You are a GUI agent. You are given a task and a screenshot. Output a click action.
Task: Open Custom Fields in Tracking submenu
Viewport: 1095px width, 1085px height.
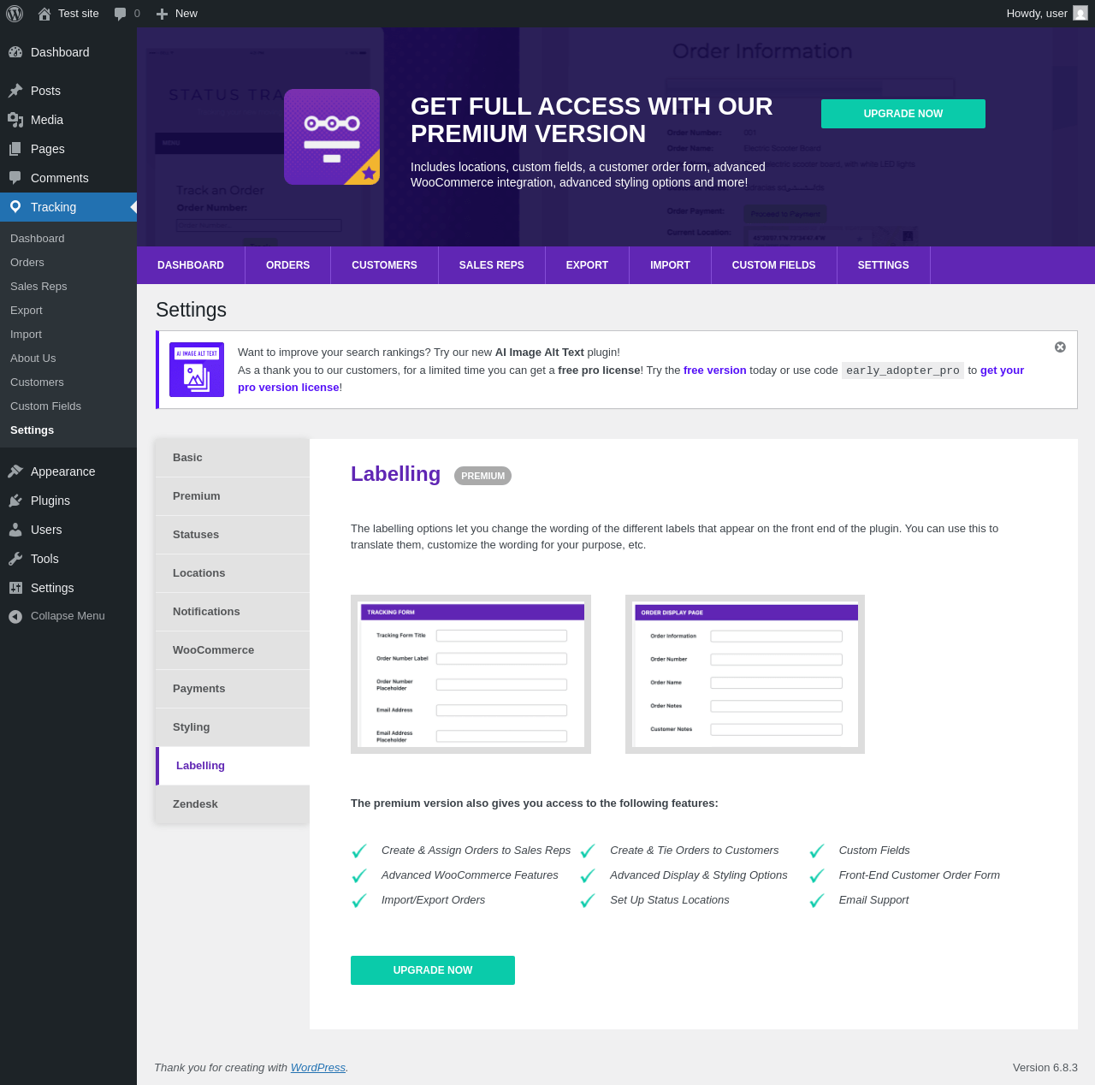[68, 406]
